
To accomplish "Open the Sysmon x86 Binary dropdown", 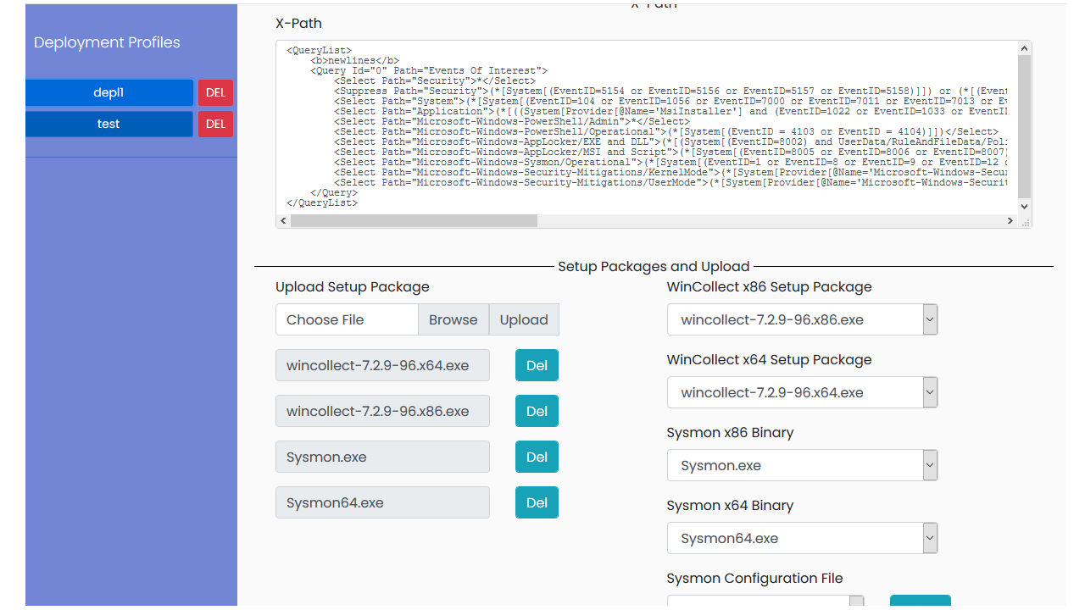I will (x=929, y=465).
